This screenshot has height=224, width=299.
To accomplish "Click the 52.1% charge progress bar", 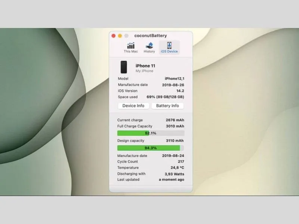I will coord(151,133).
